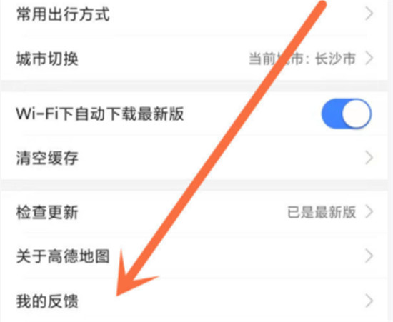Tap the chevron beside 长沙市
This screenshot has width=393, height=322.
(369, 59)
